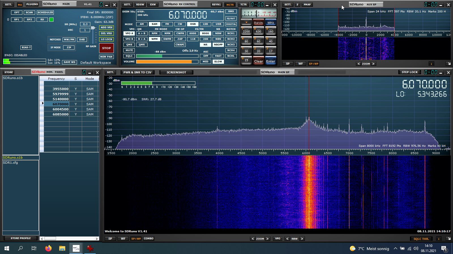Click the info icon in Main SP panel

click(439, 239)
